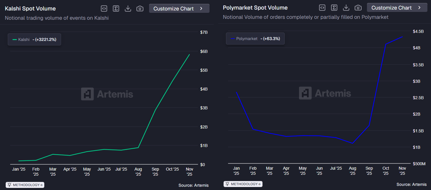431x190 pixels.
Task: Click the Kalshi subtitle about notional trading volume
Action: (x=57, y=18)
